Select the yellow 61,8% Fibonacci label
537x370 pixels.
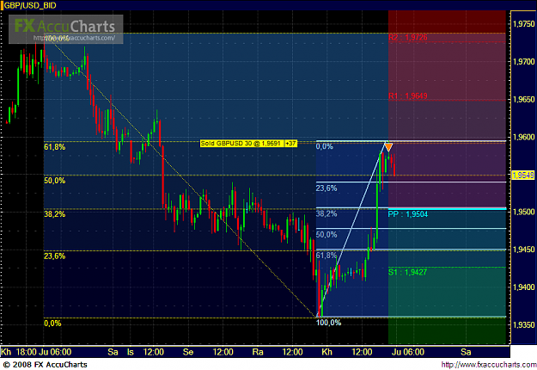coord(54,147)
